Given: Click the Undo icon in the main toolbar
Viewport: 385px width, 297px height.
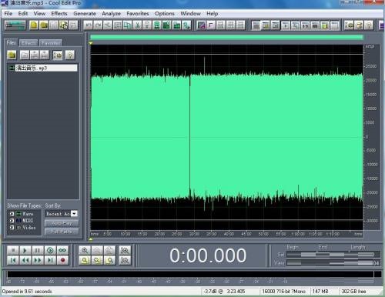Looking at the screenshot, I should click(89, 25).
